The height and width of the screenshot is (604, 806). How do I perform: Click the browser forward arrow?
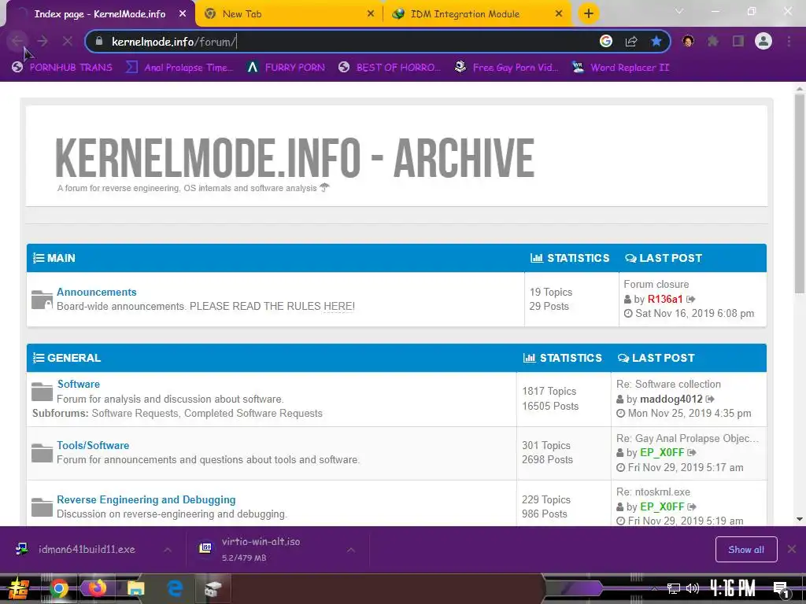(43, 41)
